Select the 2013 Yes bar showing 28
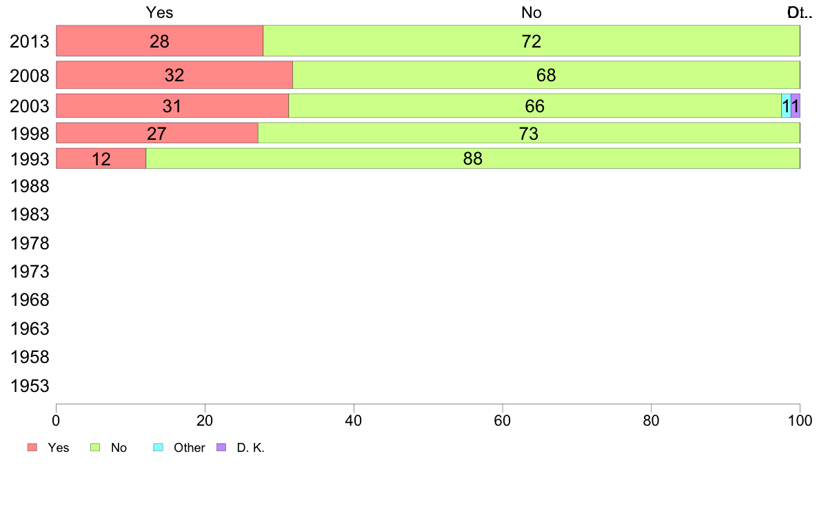Image resolution: width=819 pixels, height=507 pixels. pyautogui.click(x=159, y=41)
